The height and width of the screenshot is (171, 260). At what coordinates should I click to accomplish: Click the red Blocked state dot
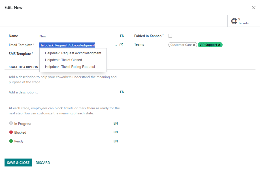(x=11, y=132)
